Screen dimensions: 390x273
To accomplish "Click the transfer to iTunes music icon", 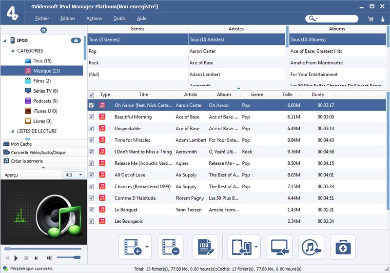I will pos(312,247).
